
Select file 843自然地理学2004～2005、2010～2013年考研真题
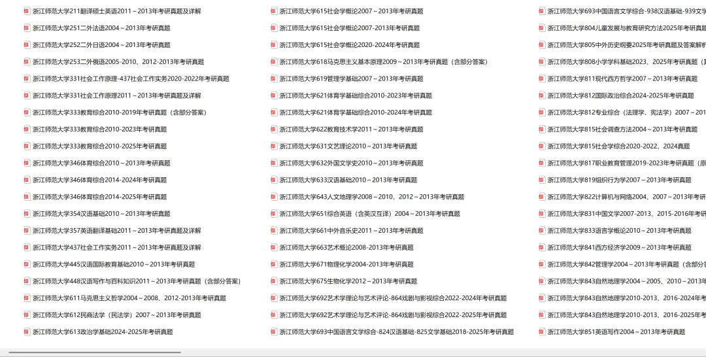click(622, 281)
